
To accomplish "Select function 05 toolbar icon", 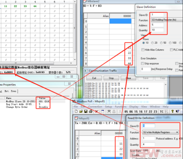I will [126, 112].
